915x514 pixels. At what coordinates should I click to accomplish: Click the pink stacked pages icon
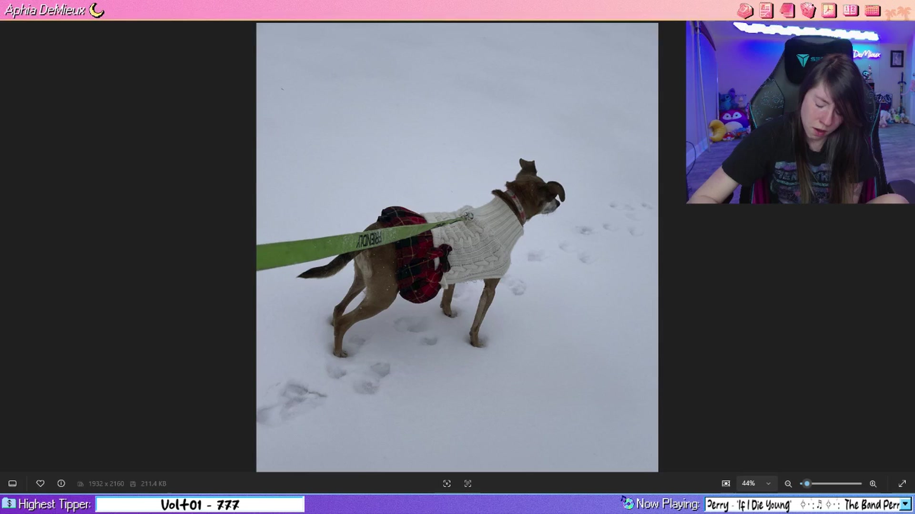click(787, 10)
